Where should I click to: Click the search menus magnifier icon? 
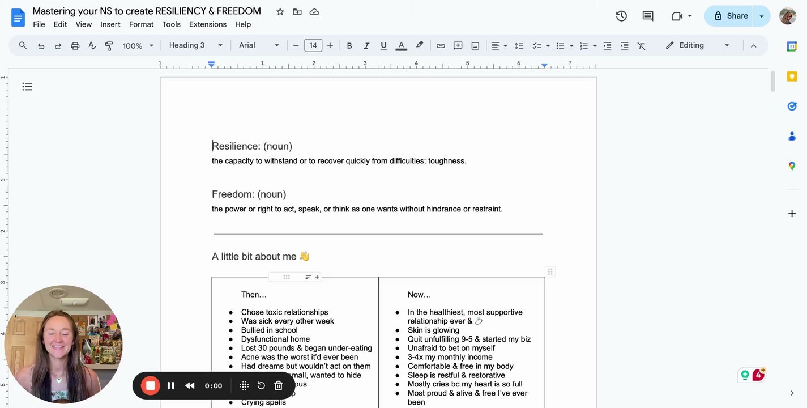[x=23, y=45]
